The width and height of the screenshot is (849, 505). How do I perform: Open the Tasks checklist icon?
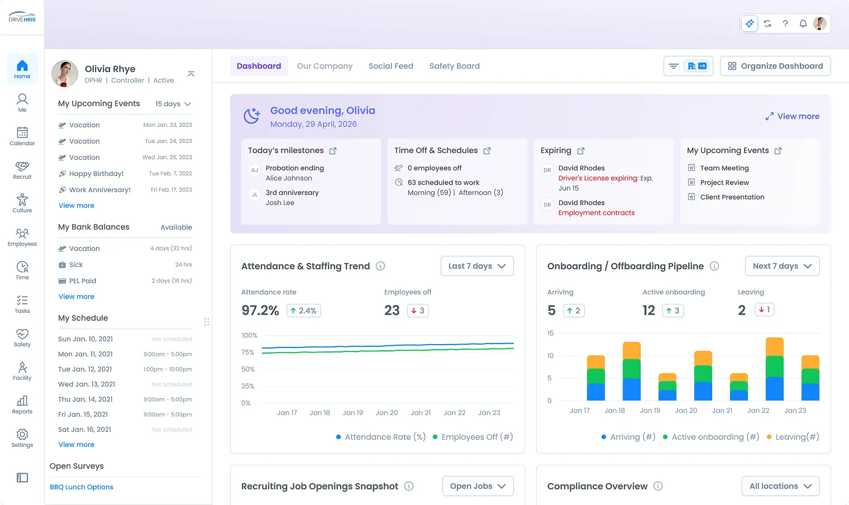click(x=22, y=303)
